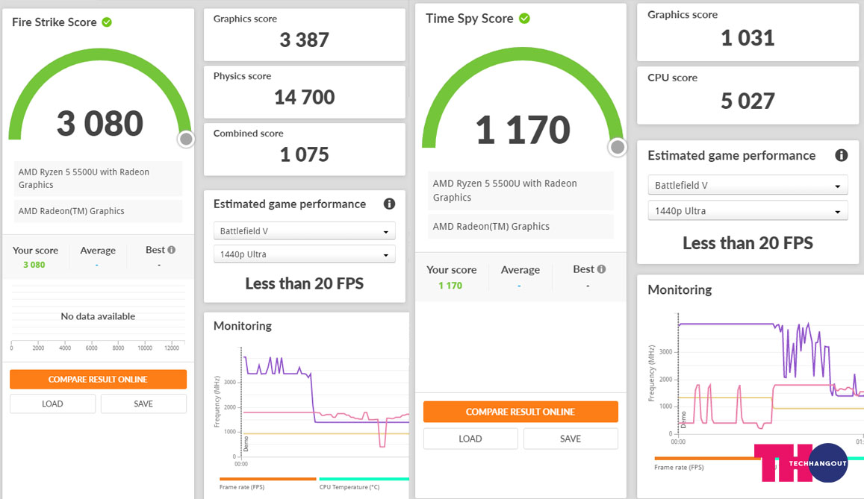Click Time Spy AMD Radeon(TM) Graphics entry
This screenshot has height=499, width=864.
(x=520, y=226)
